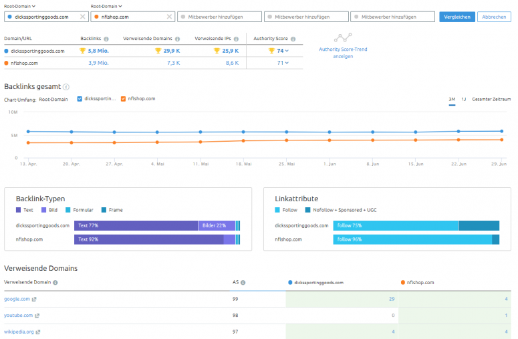Image resolution: width=518 pixels, height=339 pixels.
Task: Open the second Root-Domain dropdown
Action: coord(106,6)
